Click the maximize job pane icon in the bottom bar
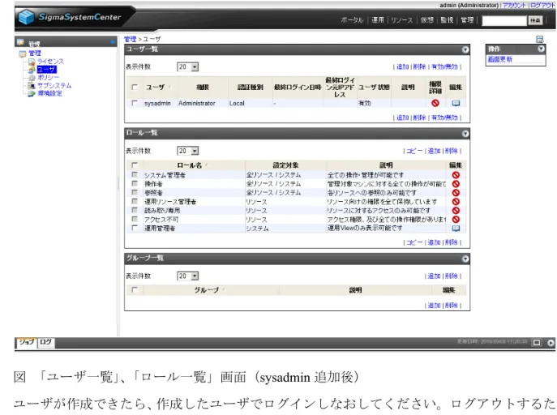Viewport: 557px width, 415px height. pyautogui.click(x=537, y=343)
